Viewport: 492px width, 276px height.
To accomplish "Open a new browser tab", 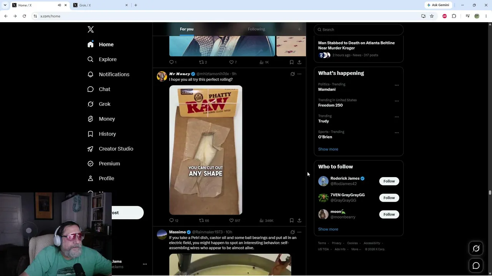I will coord(136,5).
